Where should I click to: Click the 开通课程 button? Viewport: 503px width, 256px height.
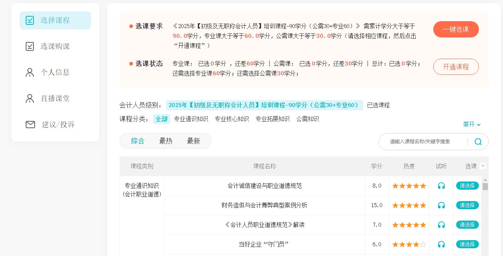(456, 67)
